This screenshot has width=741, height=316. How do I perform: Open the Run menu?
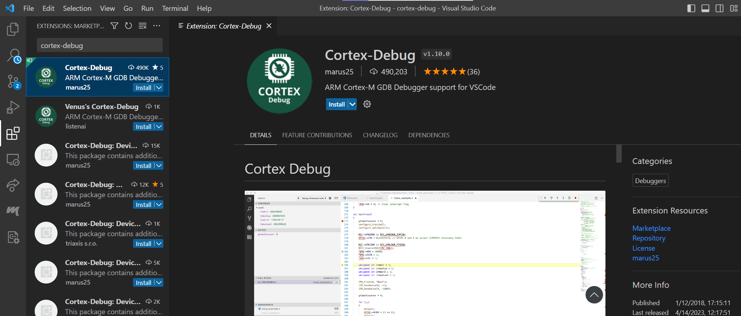(147, 8)
